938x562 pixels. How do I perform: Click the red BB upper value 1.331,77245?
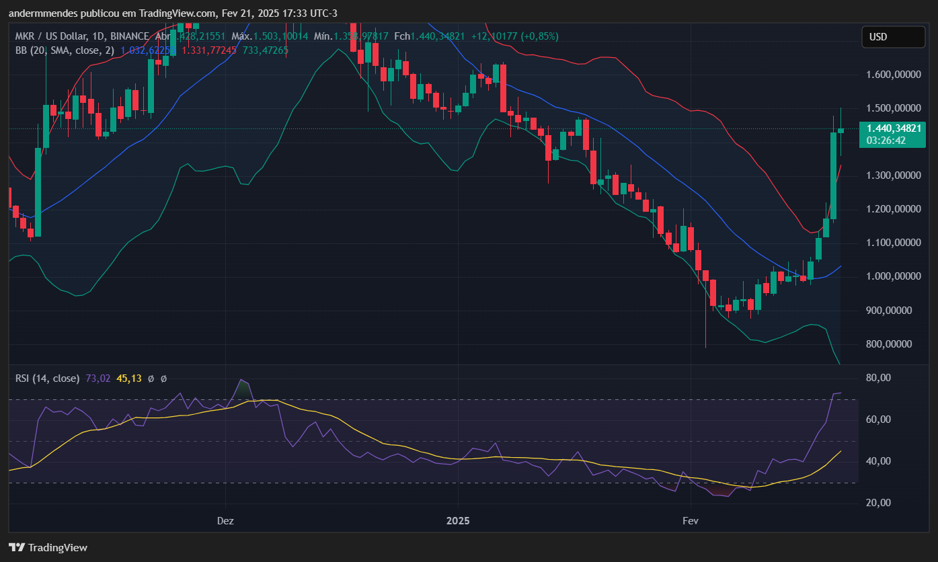209,50
